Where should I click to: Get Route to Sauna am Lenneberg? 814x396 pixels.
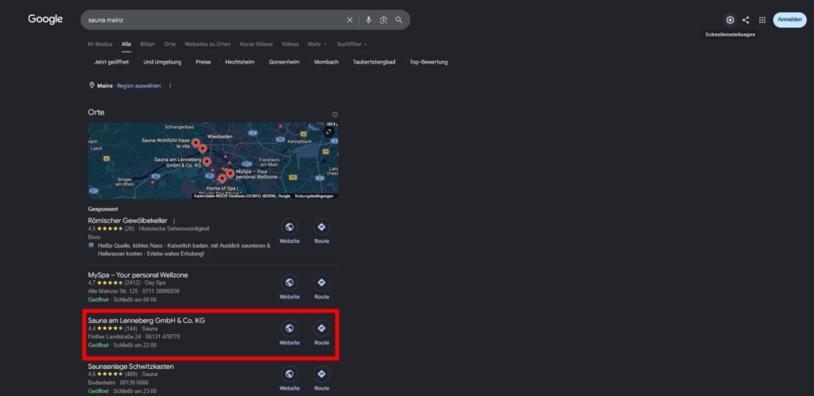point(321,333)
